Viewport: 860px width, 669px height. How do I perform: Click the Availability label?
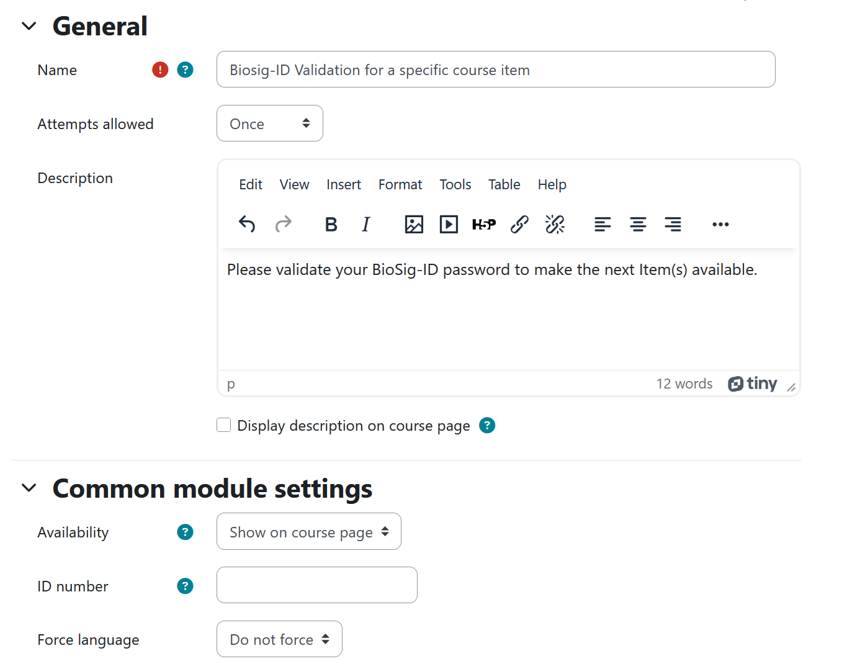point(73,532)
